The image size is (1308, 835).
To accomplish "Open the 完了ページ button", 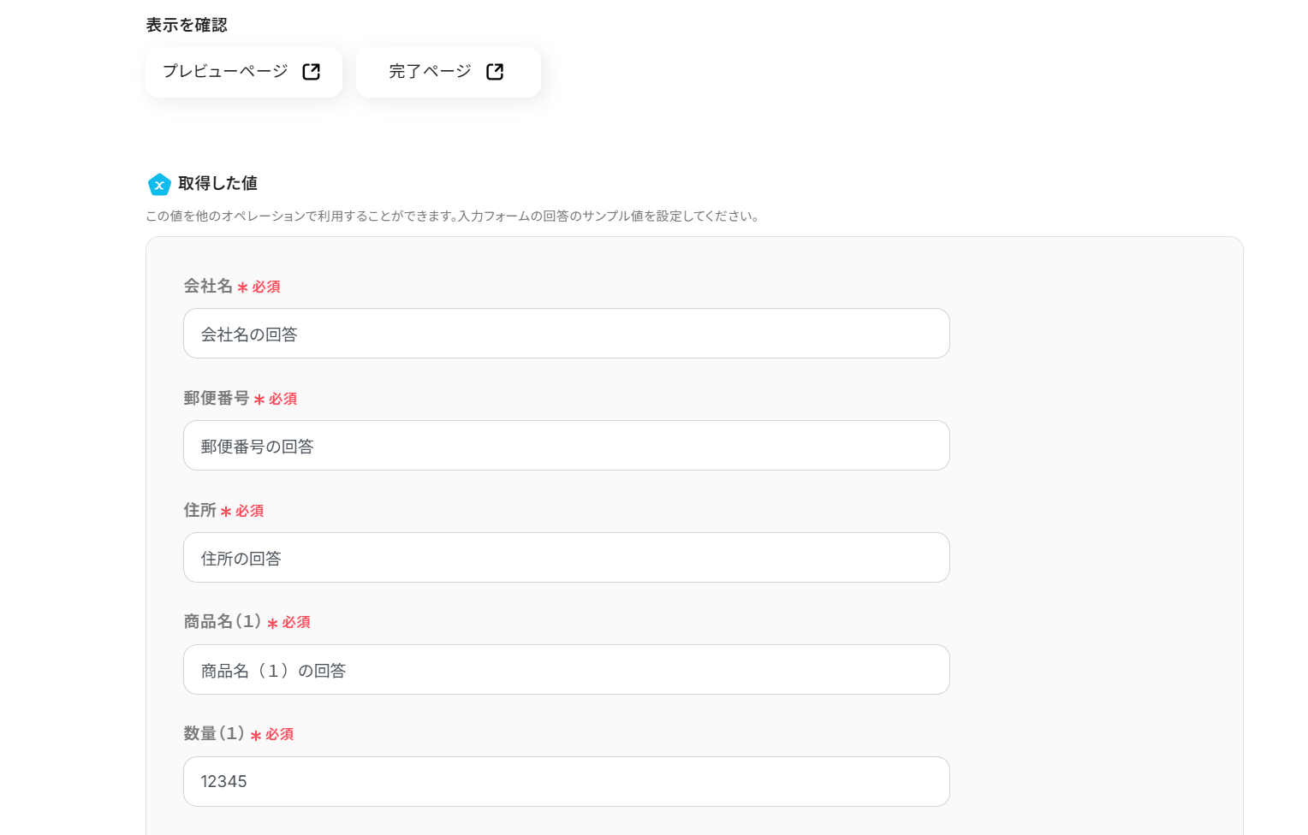I will click(448, 72).
